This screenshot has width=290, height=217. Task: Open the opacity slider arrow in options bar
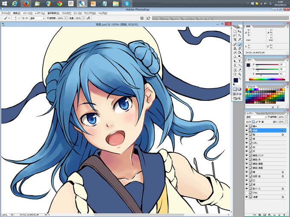[66, 18]
